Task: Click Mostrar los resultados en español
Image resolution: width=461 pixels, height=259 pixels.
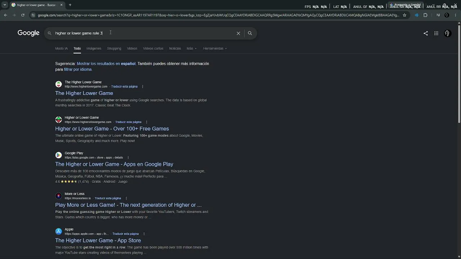Action: 106,64
